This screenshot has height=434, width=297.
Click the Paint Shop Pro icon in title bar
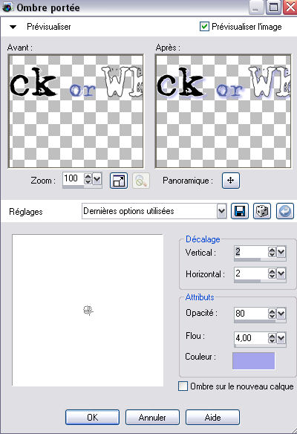(7, 7)
